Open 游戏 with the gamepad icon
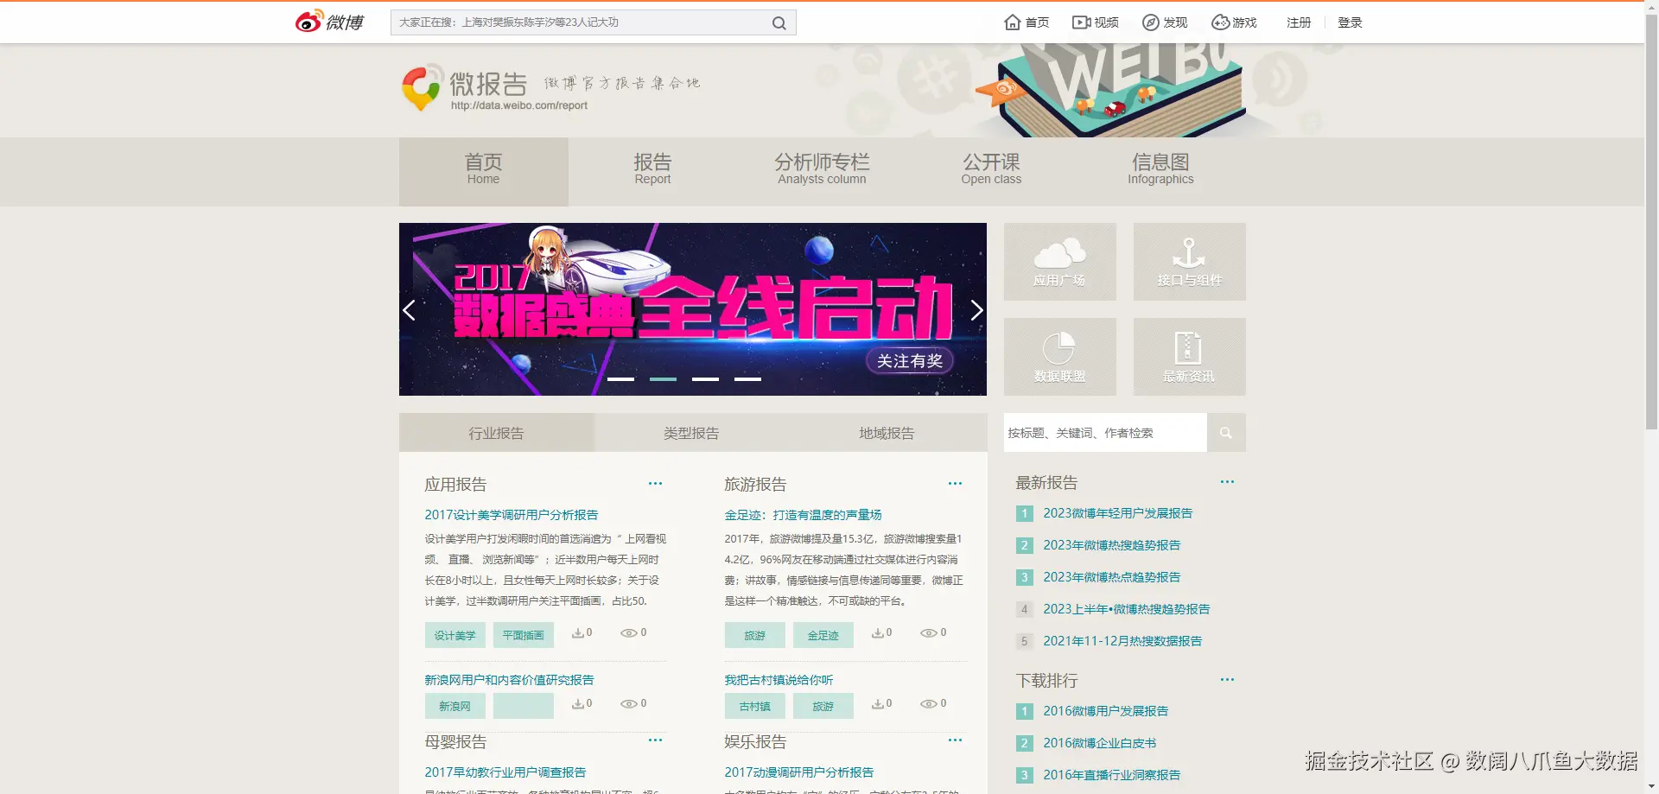 click(x=1234, y=22)
